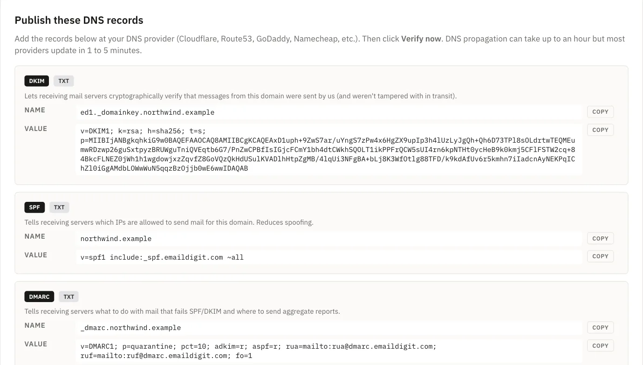Click the TXT tag beside DMARC
The width and height of the screenshot is (643, 365).
pos(69,296)
